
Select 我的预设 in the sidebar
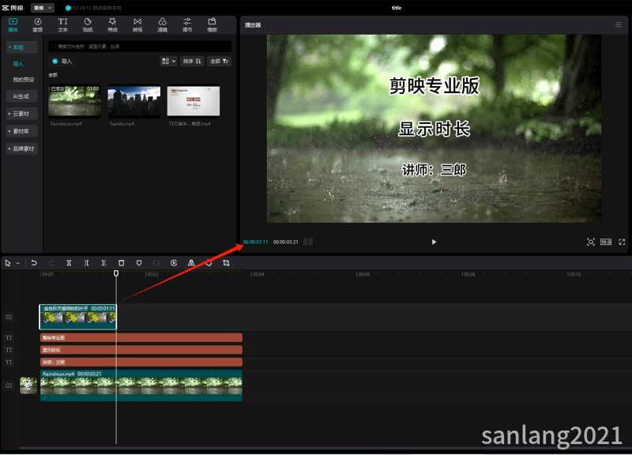[24, 80]
